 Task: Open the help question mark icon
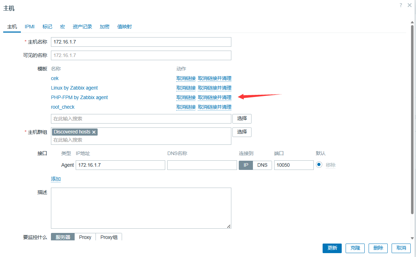400,5
